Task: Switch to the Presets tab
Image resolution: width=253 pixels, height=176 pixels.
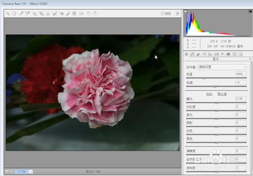Action: [234, 54]
